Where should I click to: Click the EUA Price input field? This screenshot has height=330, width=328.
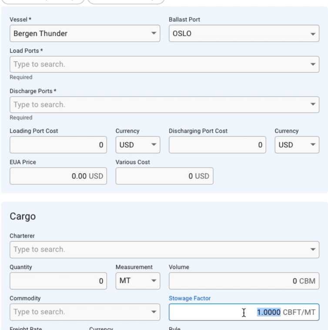coord(58,175)
